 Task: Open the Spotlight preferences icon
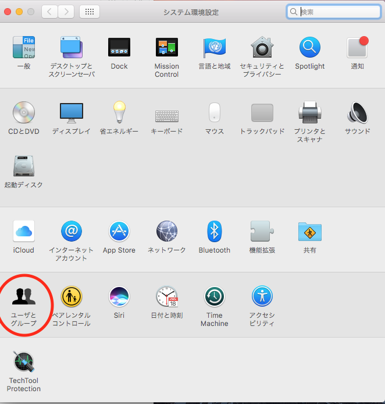point(310,47)
